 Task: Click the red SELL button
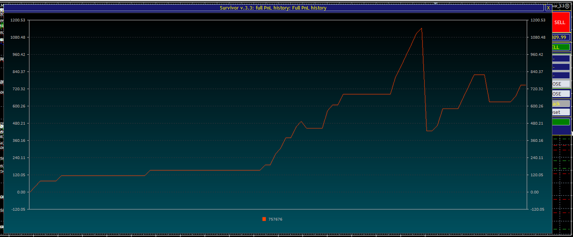coord(561,22)
